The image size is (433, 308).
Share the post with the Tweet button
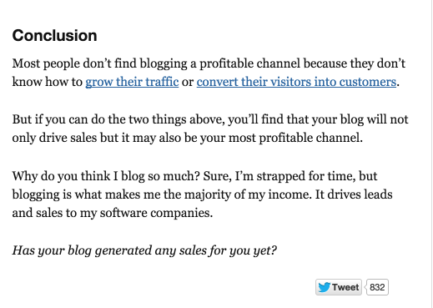pos(339,287)
